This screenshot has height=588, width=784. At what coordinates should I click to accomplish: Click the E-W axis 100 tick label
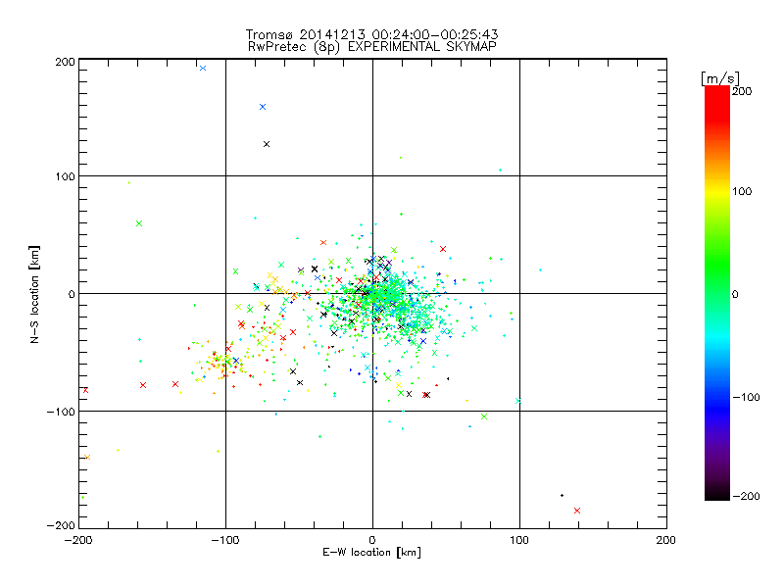pyautogui.click(x=519, y=540)
